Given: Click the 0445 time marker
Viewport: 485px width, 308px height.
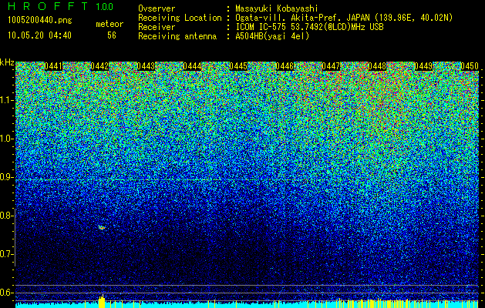Looking at the screenshot, I should click(x=238, y=66).
